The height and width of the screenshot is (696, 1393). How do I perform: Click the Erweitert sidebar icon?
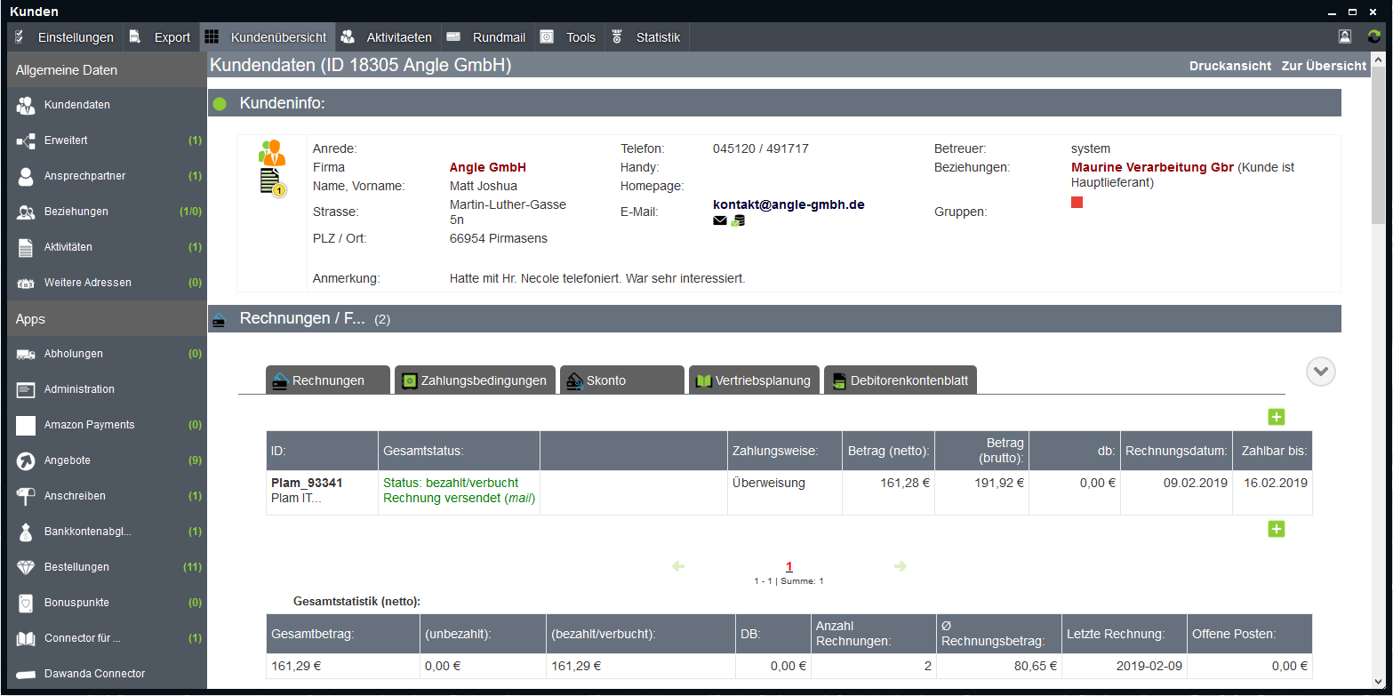pyautogui.click(x=26, y=140)
